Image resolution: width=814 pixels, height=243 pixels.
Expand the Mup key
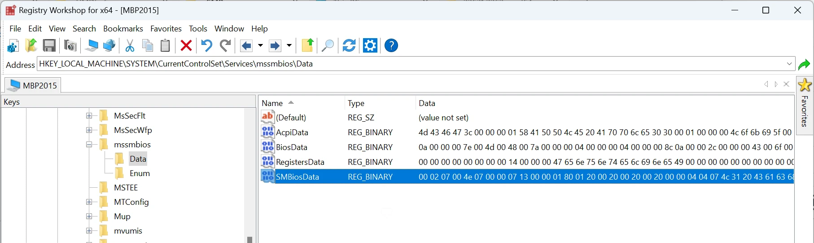89,216
